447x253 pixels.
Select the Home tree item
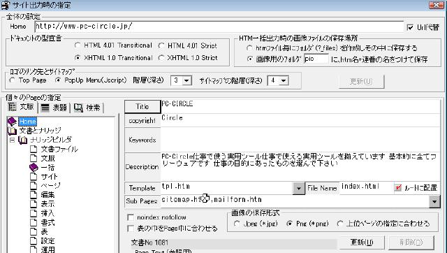pyautogui.click(x=28, y=122)
